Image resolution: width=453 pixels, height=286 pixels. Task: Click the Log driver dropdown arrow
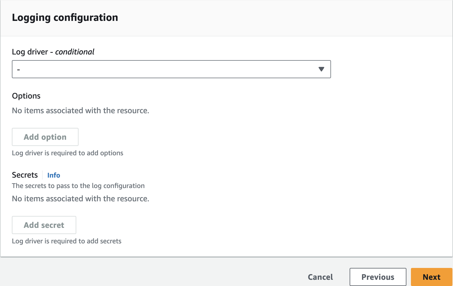tap(321, 69)
